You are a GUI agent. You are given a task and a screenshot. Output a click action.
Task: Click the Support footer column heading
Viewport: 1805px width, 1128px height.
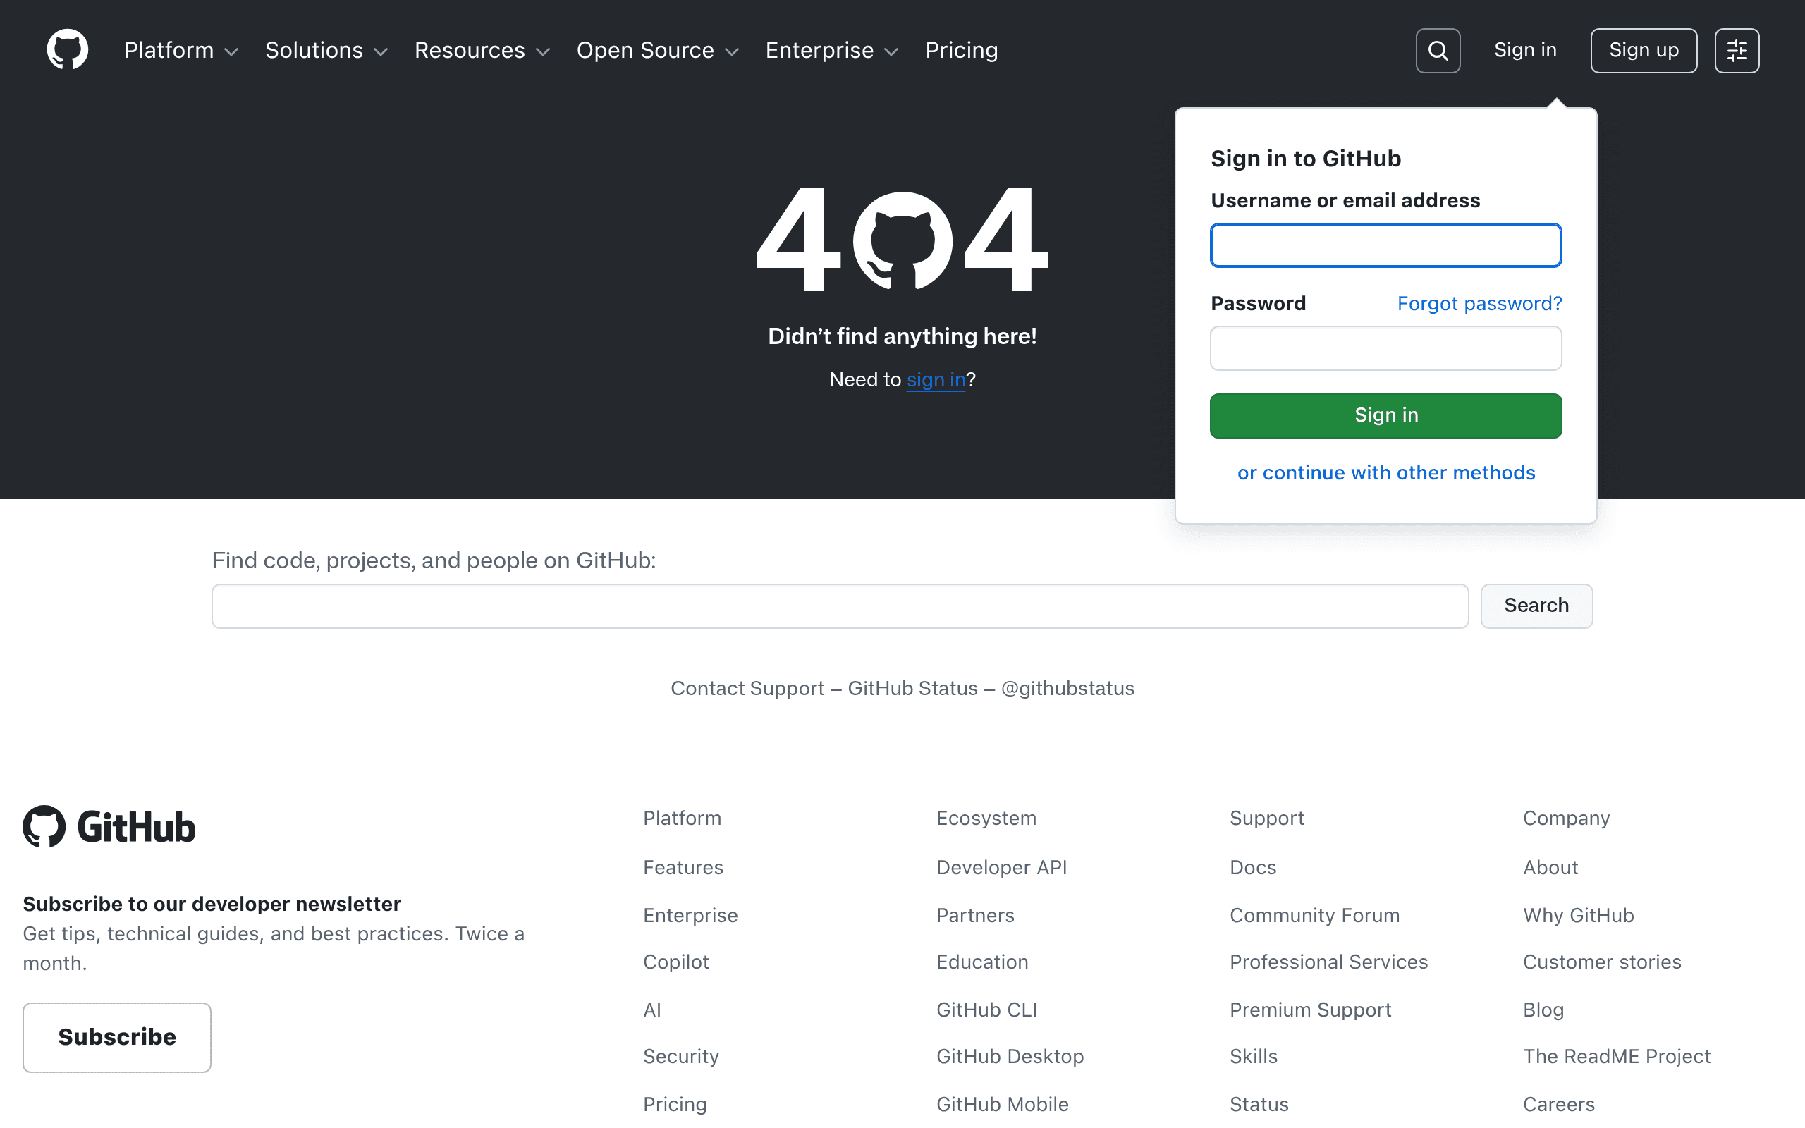(1266, 819)
